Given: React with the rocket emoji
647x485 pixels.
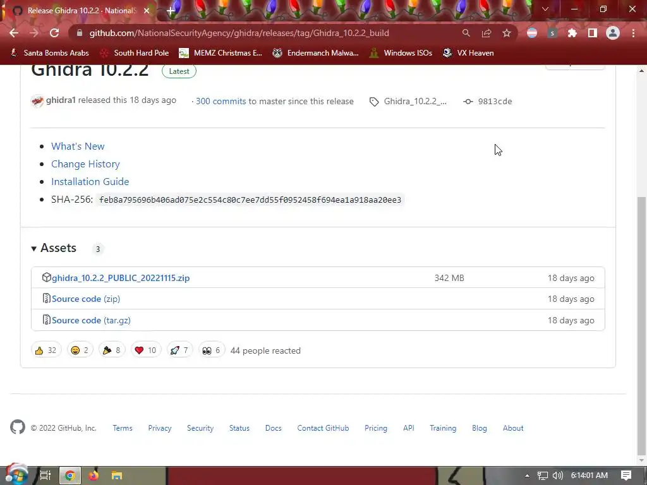Looking at the screenshot, I should pyautogui.click(x=179, y=350).
